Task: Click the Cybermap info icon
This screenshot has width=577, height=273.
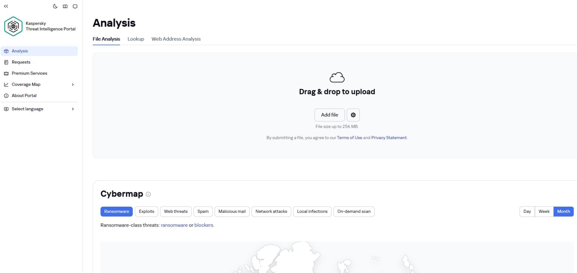Action: pos(148,194)
